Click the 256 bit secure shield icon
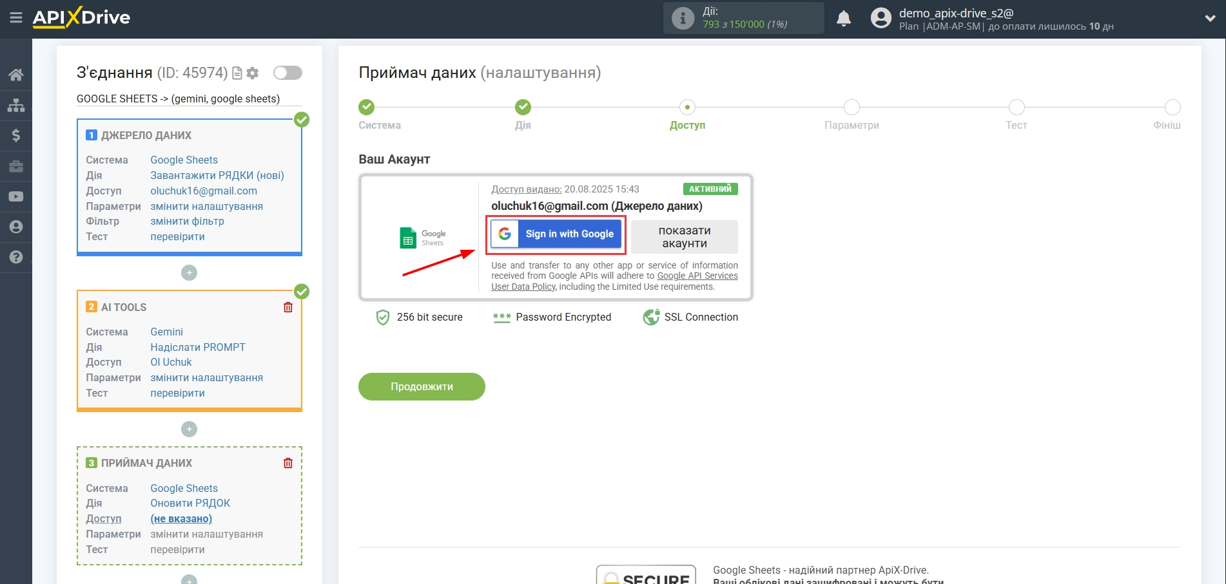 [383, 317]
